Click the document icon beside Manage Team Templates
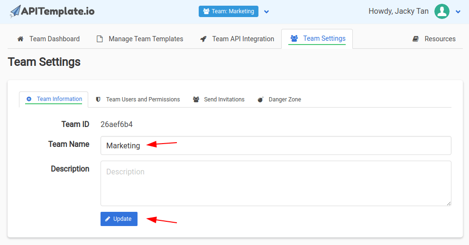 coord(100,39)
